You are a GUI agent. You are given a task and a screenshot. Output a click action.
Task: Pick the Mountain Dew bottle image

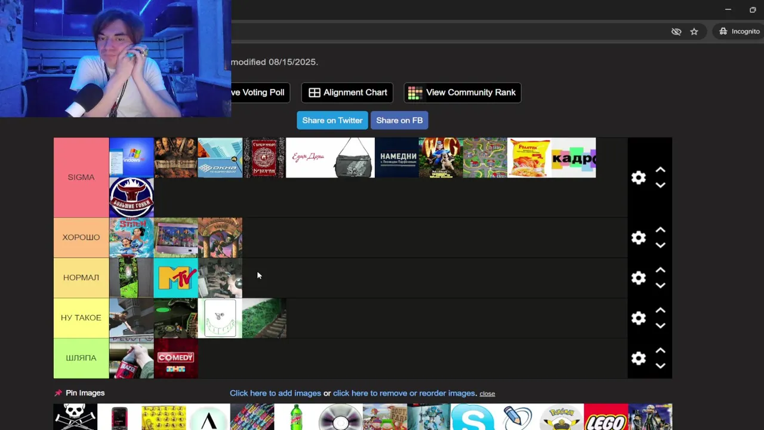click(296, 417)
